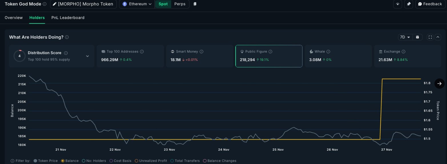Switch to Perps market mode
The width and height of the screenshot is (447, 164).
click(x=180, y=4)
